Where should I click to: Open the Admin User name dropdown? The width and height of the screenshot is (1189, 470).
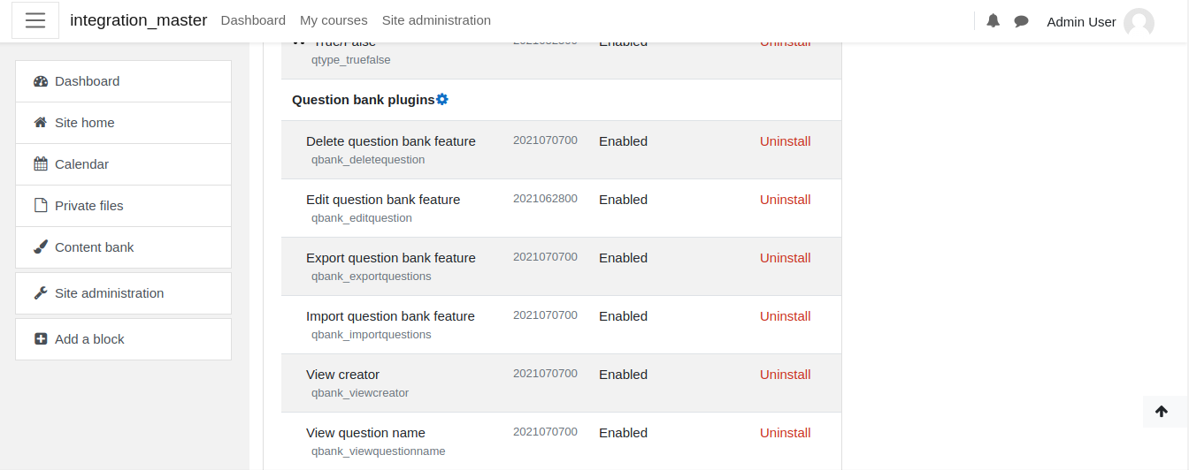[x=1081, y=22]
